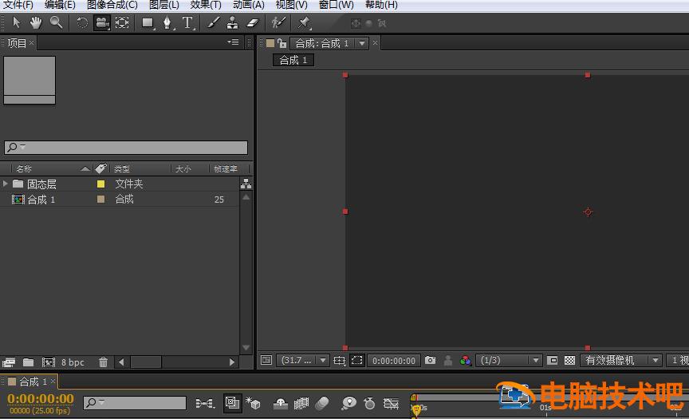Screen dimensions: 689x419
Task: Select the Rectangle mask tool
Action: tap(148, 22)
